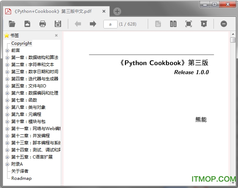
Task: Close the bookmarks panel
Action: [56, 36]
